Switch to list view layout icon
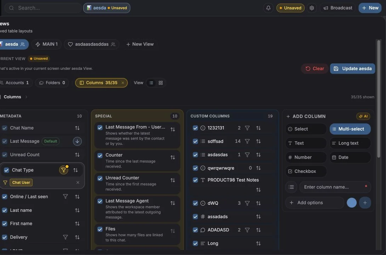Image resolution: width=386 pixels, height=255 pixels. point(151,83)
